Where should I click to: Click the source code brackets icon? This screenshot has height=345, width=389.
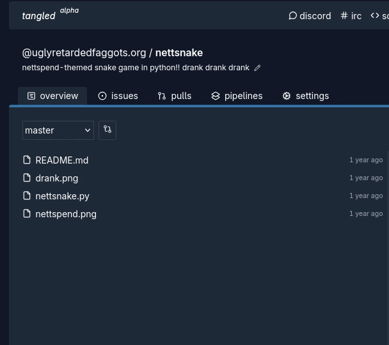click(375, 15)
